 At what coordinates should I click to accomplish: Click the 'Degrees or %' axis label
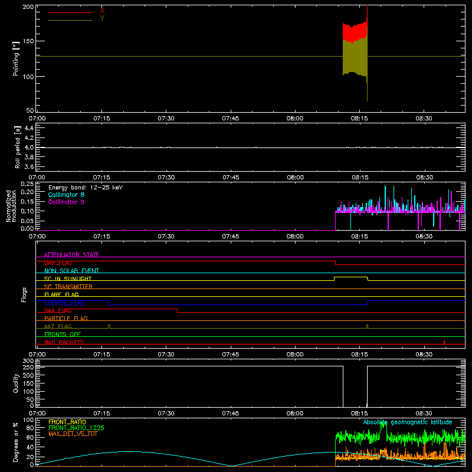tap(15, 442)
